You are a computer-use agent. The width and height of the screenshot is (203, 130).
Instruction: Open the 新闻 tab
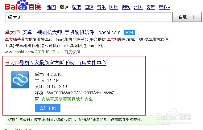point(52,7)
